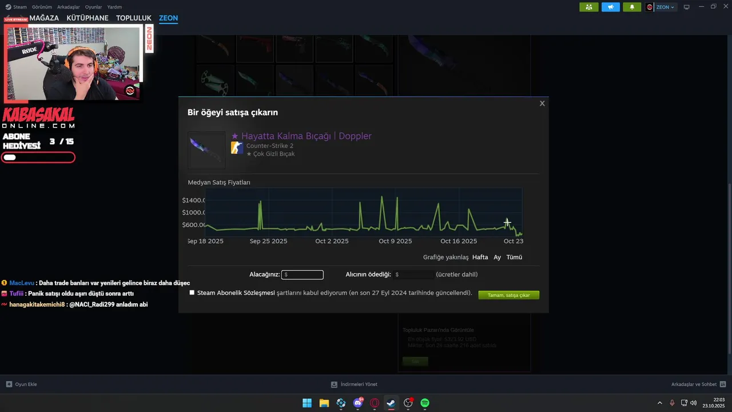Click Tamam, satışa çıkar button
This screenshot has height=412, width=732.
[x=508, y=295]
